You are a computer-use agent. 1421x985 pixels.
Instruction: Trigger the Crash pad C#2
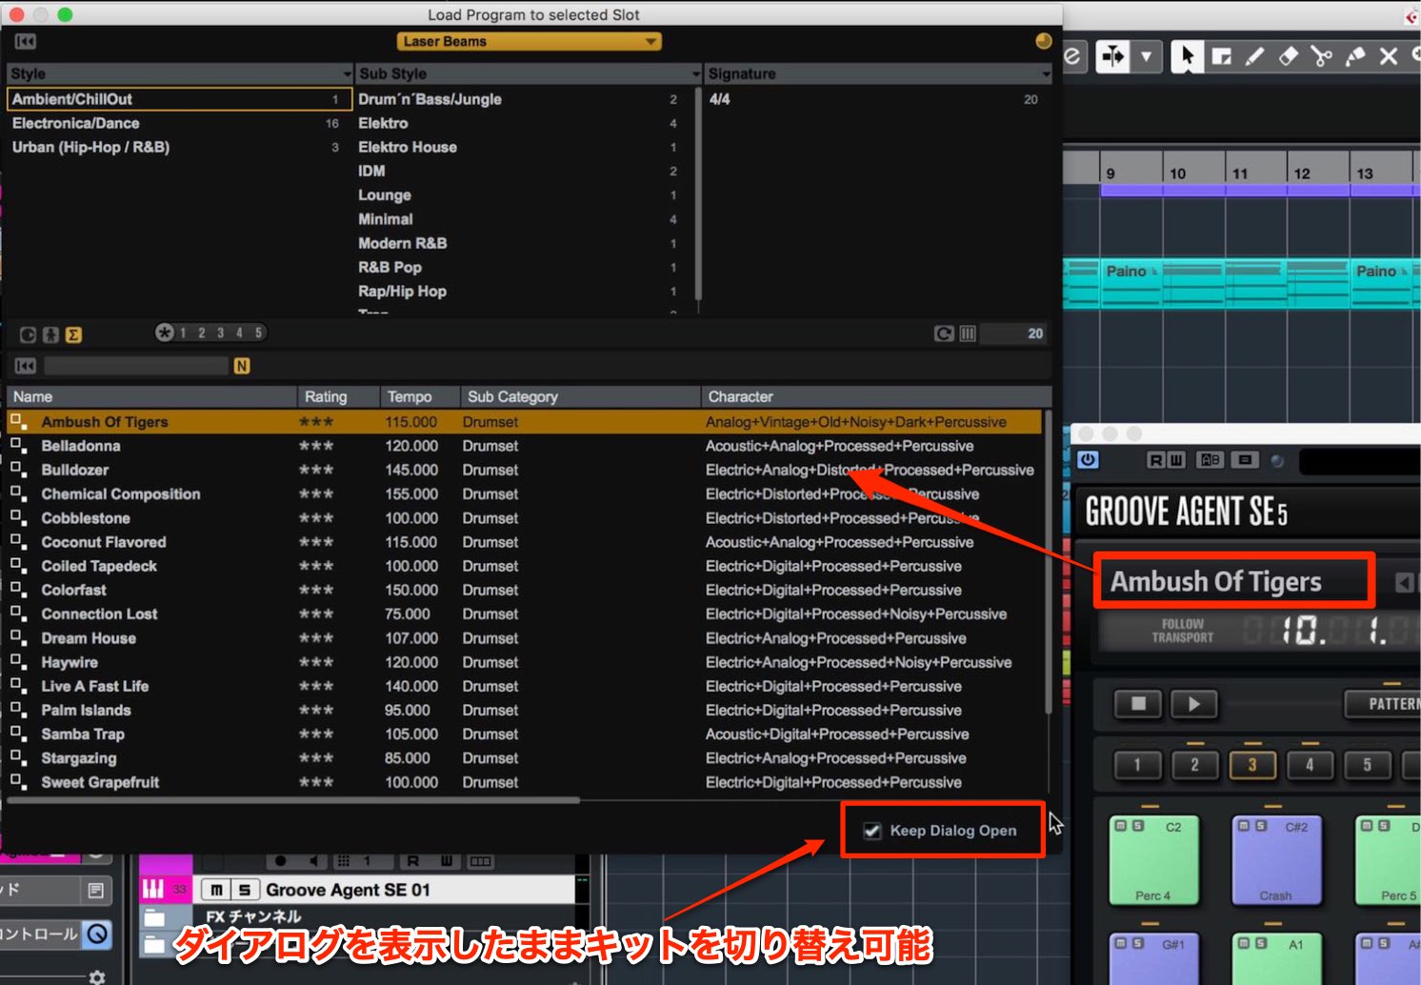[1275, 860]
